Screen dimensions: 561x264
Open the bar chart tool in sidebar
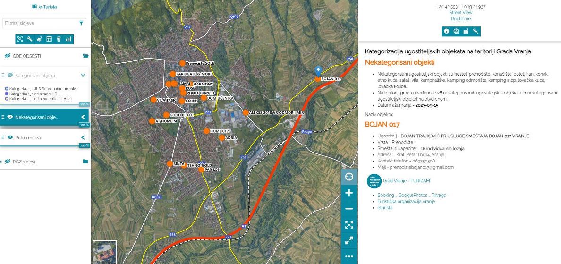68,39
